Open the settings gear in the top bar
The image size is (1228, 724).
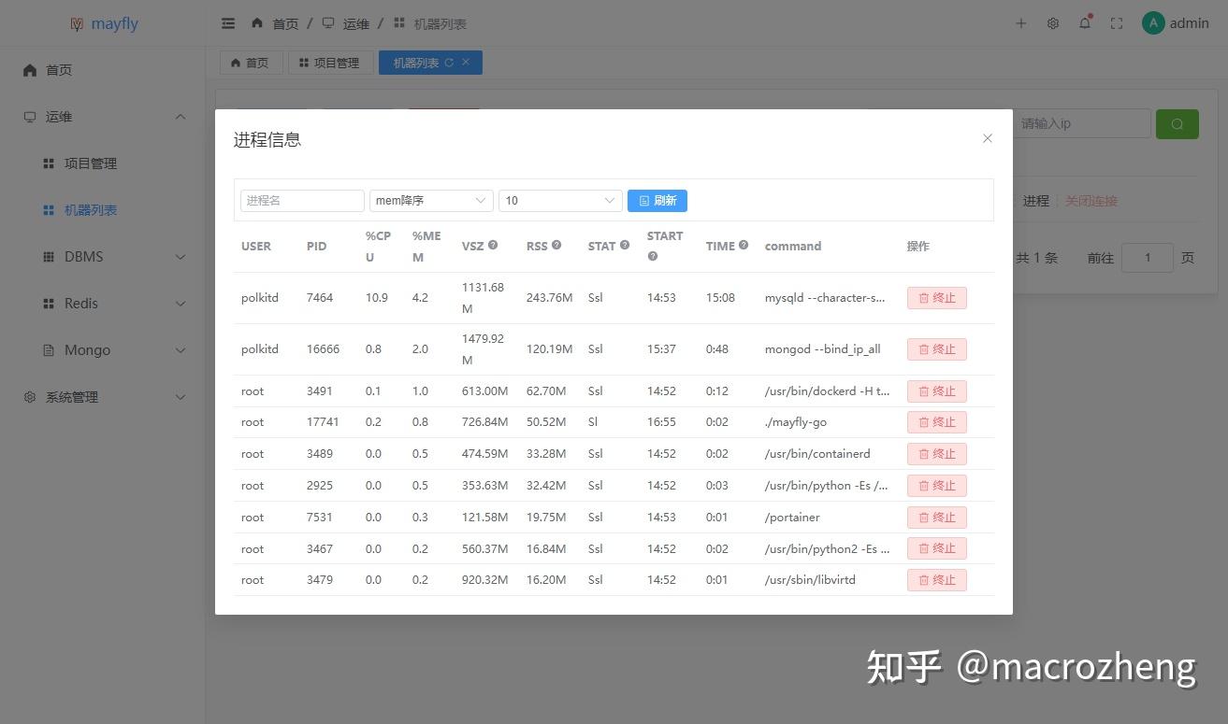pyautogui.click(x=1052, y=22)
